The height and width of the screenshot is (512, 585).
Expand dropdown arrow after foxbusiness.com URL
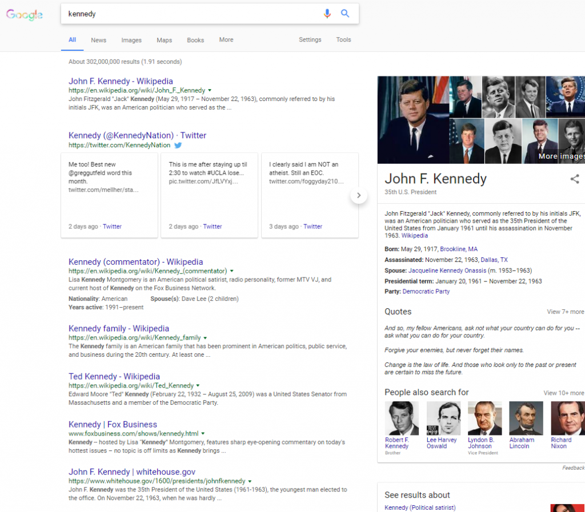[x=203, y=433]
